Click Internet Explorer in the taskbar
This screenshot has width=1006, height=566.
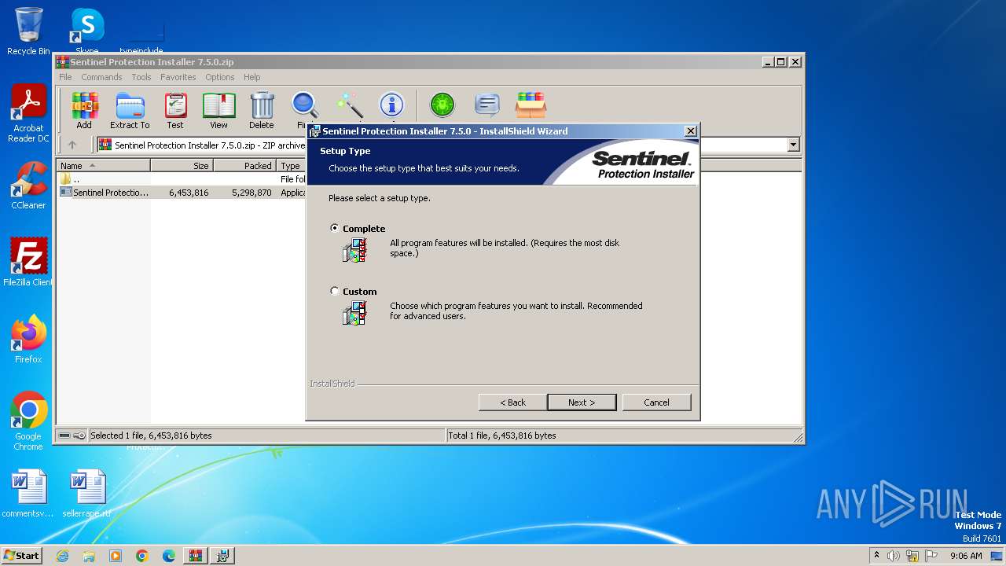[62, 556]
